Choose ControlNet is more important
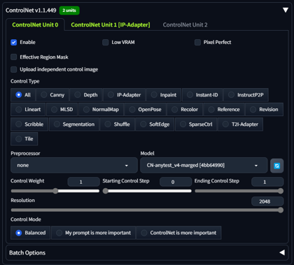294x265 pixels. (x=178, y=233)
